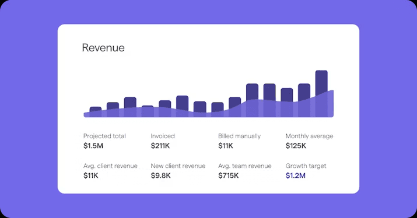Click the Projected total label

[104, 136]
